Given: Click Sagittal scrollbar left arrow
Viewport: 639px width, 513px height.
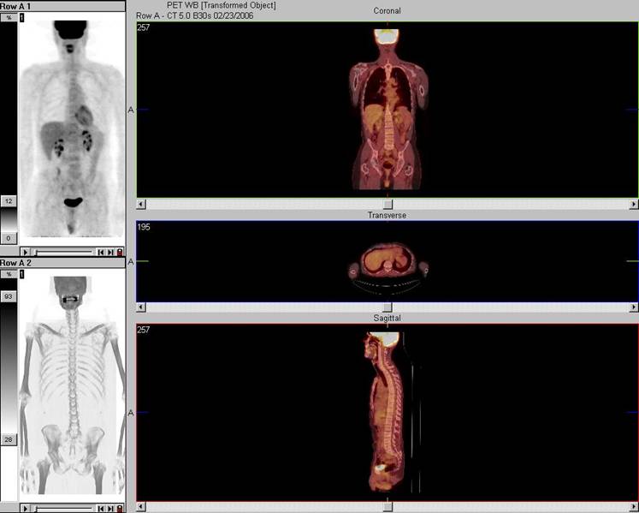Looking at the screenshot, I should [x=141, y=506].
